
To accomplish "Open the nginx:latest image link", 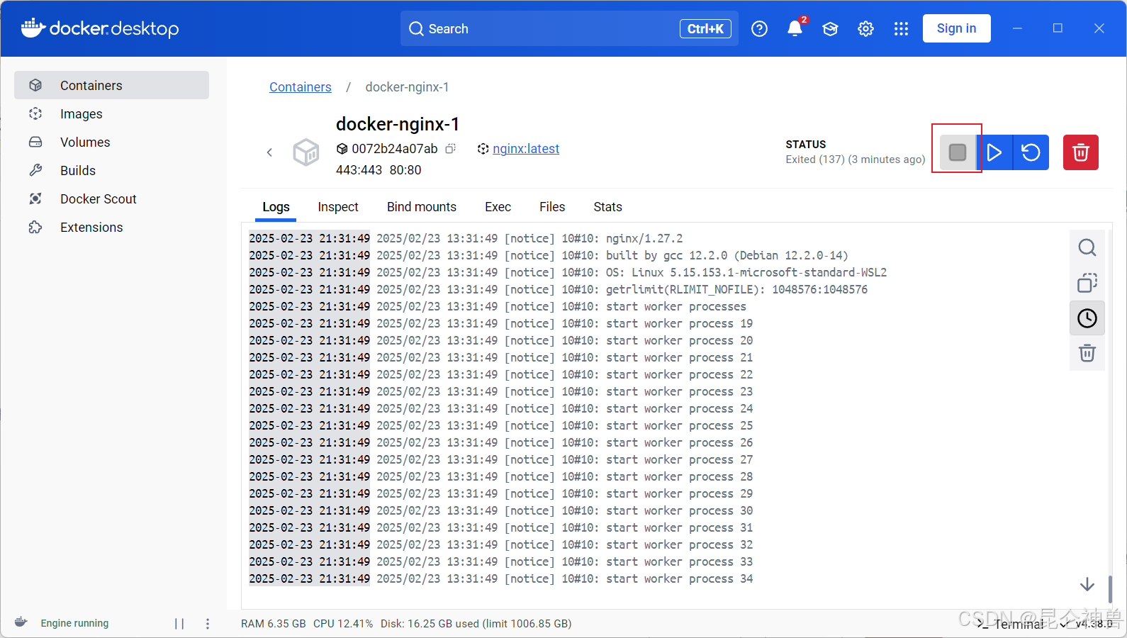I will pyautogui.click(x=526, y=149).
